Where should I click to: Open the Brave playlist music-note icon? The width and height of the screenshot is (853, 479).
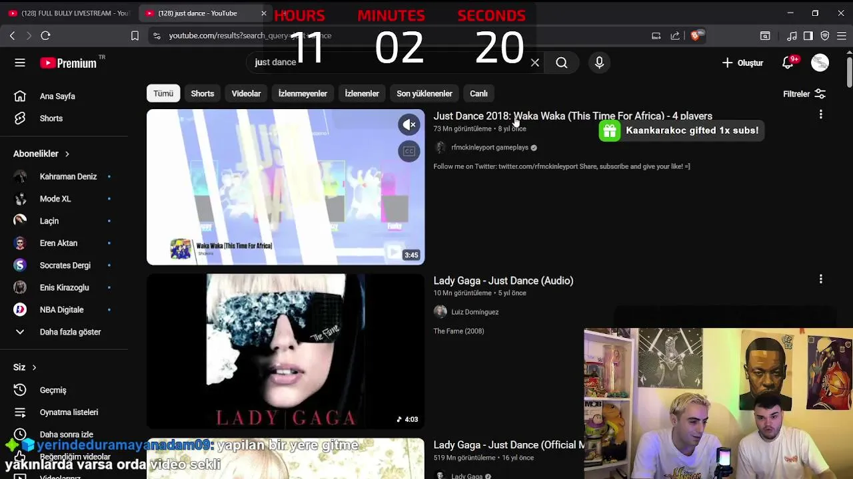(792, 36)
